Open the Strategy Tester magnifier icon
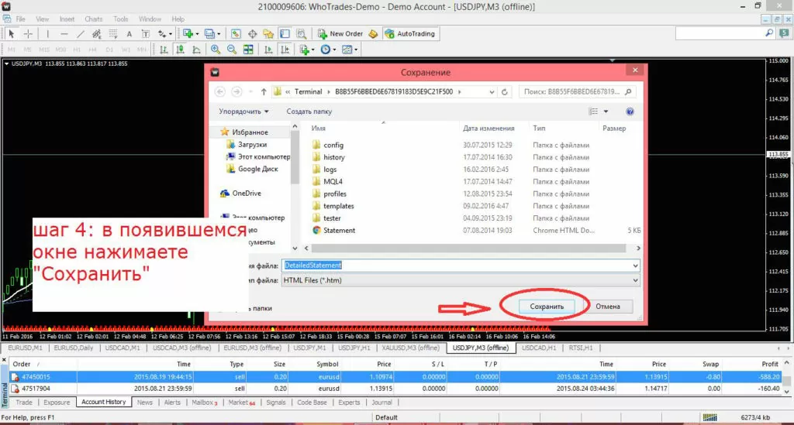 click(x=302, y=34)
